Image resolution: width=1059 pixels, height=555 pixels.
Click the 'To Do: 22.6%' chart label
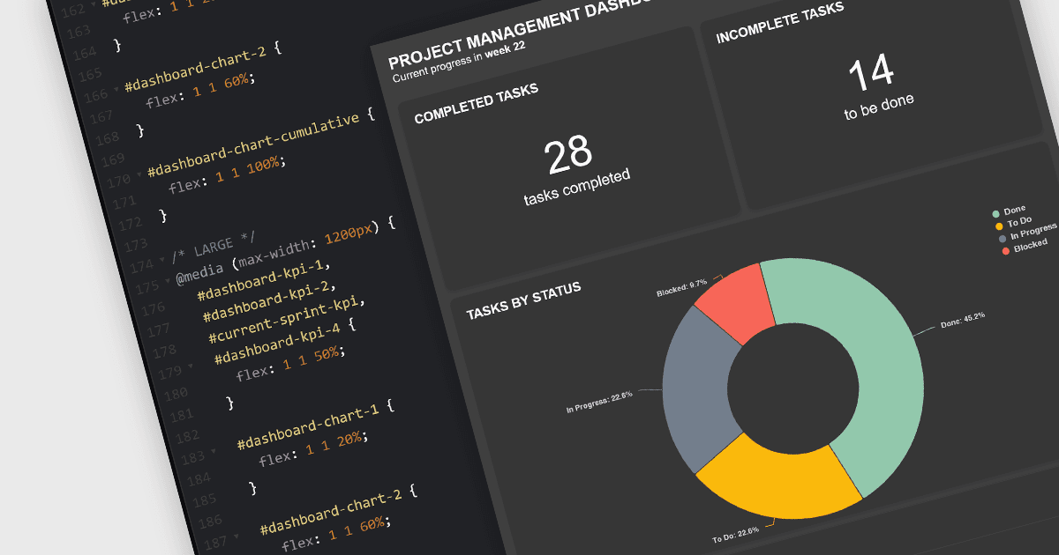pos(734,536)
